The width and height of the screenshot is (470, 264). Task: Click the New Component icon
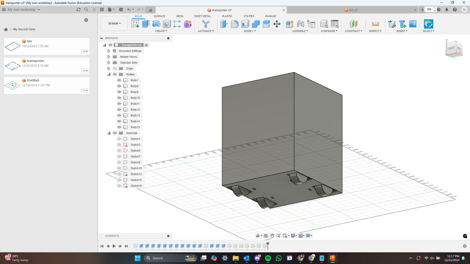pos(290,24)
